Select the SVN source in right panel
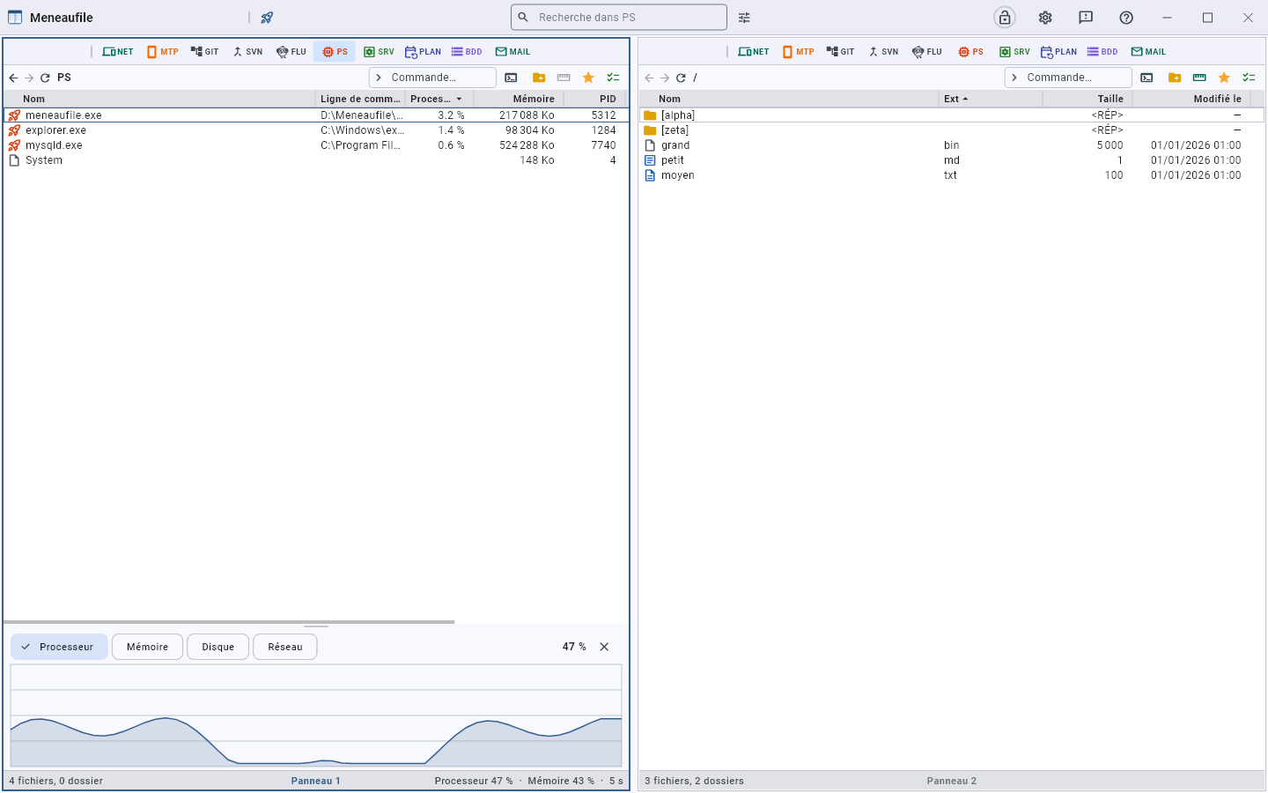Screen dimensions: 1268x793 (883, 52)
